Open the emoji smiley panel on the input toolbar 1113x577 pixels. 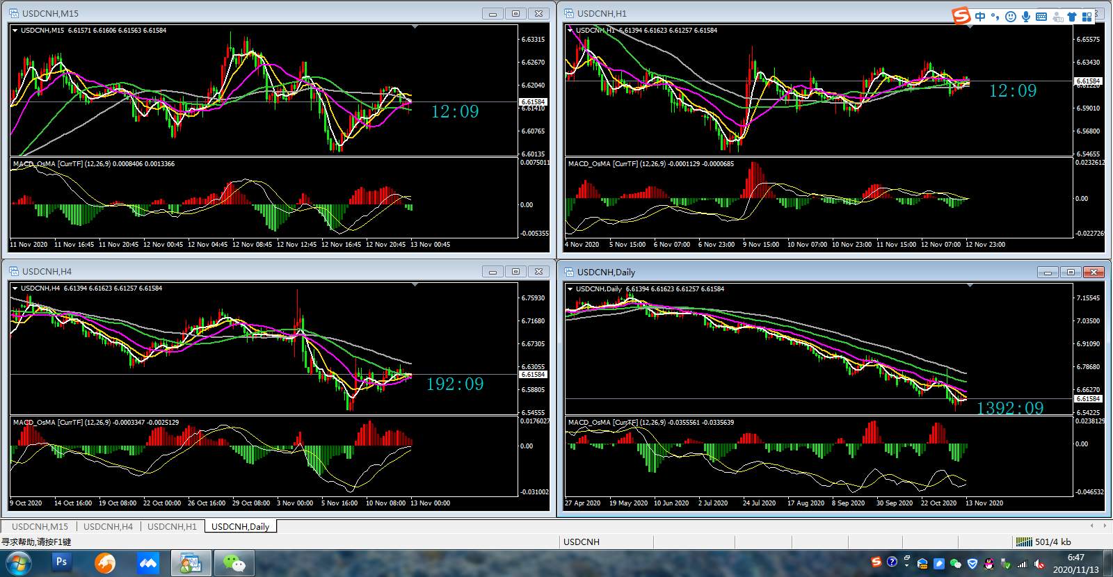tap(1011, 17)
